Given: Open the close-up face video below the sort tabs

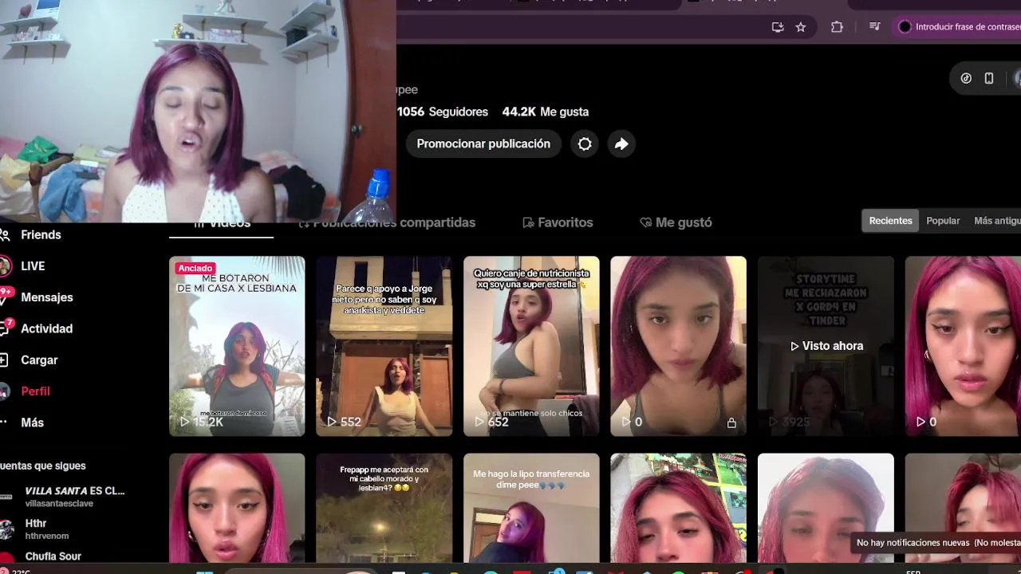Looking at the screenshot, I should pyautogui.click(x=963, y=346).
